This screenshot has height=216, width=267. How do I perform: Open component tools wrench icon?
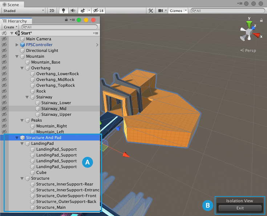coord(150,11)
